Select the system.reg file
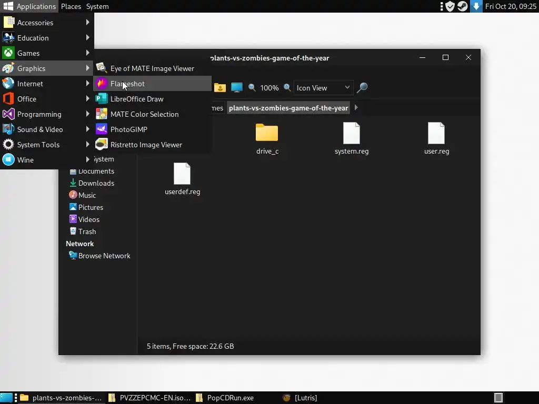Screen dimensions: 539x404 [x=352, y=139]
